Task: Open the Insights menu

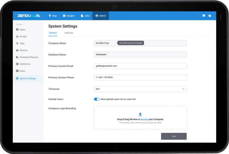Action: [x=69, y=16]
